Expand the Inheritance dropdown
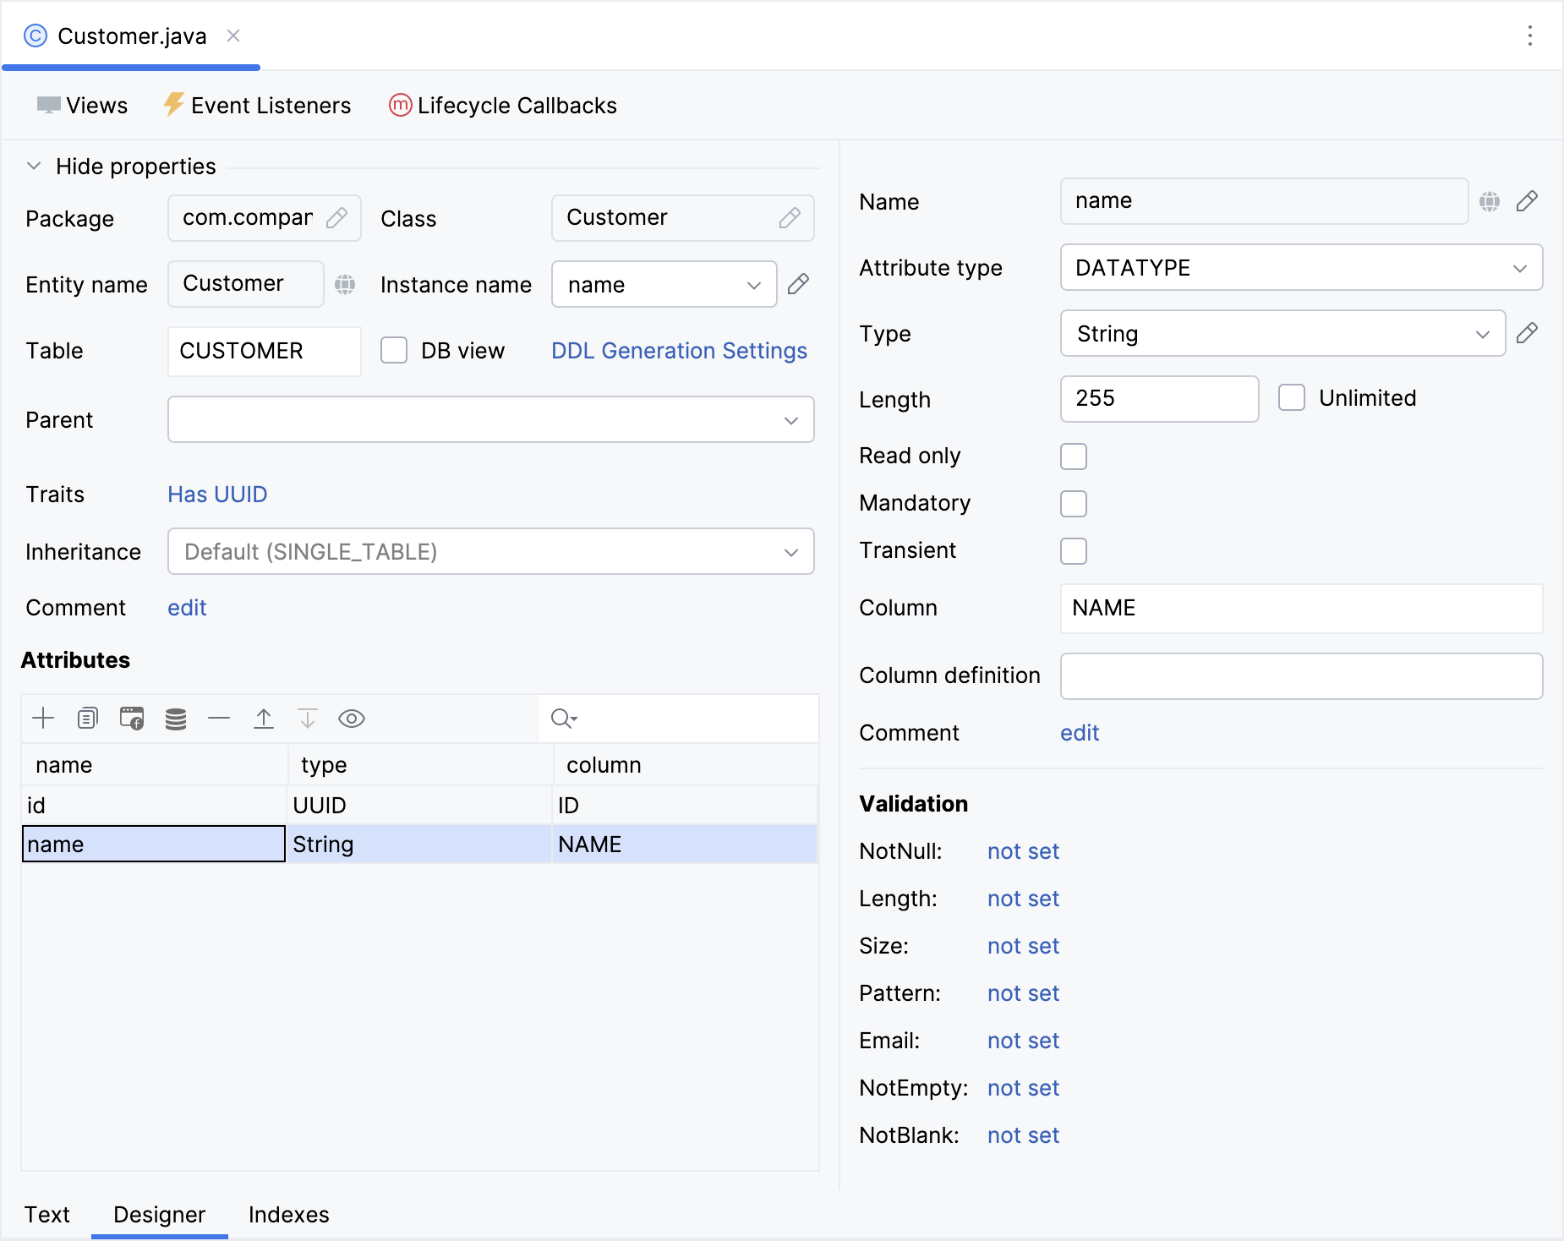 tap(490, 552)
